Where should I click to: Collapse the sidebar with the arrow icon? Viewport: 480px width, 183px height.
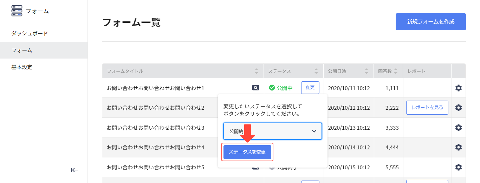pos(74,170)
